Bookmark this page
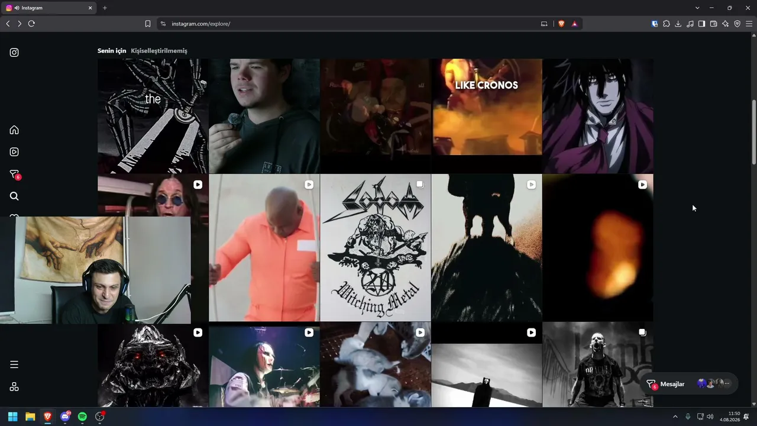This screenshot has width=757, height=426. (148, 24)
